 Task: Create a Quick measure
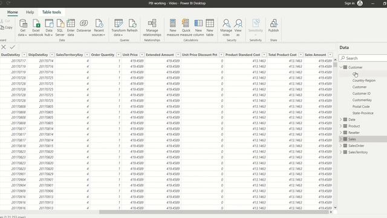pos(186,28)
